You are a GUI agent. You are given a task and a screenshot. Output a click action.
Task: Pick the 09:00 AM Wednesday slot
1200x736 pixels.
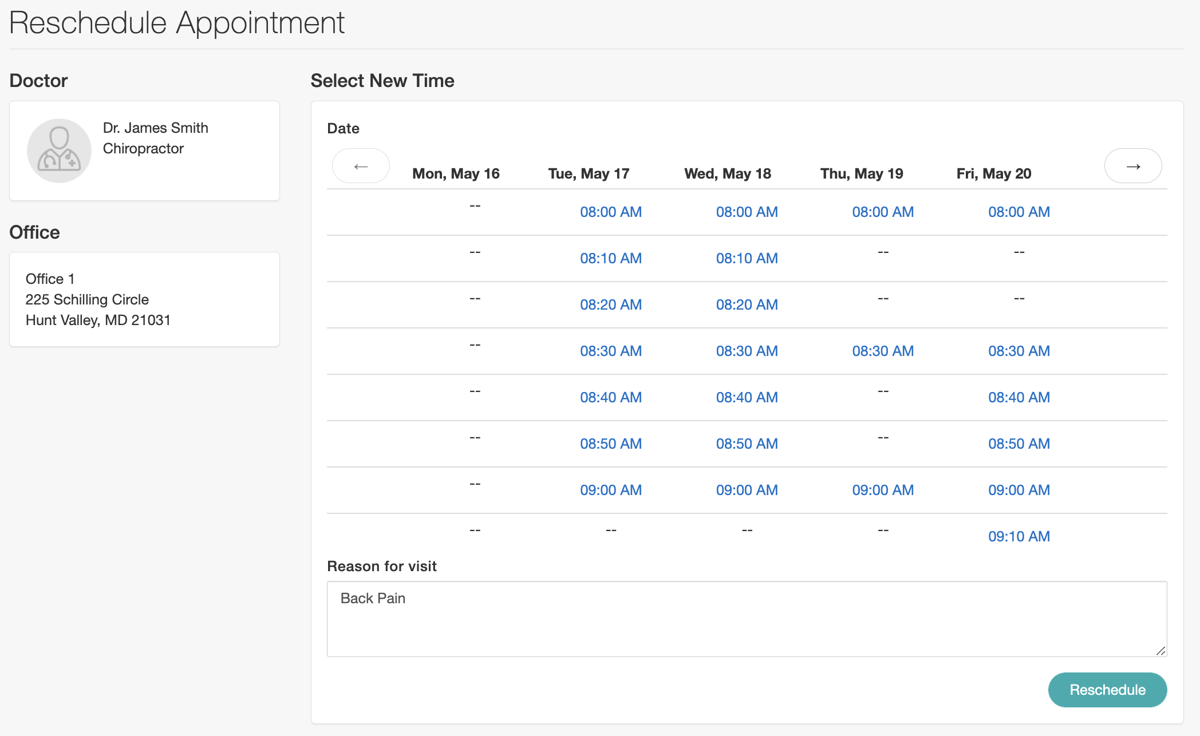point(747,490)
